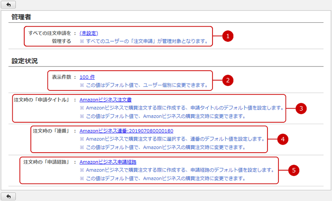Click the 管理者 section heading
This screenshot has width=332, height=201.
pyautogui.click(x=21, y=17)
